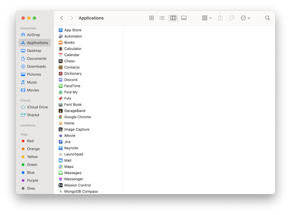Screen dimensions: 291x215
Task: Select the MongoDB Compass app row
Action: tap(88, 191)
